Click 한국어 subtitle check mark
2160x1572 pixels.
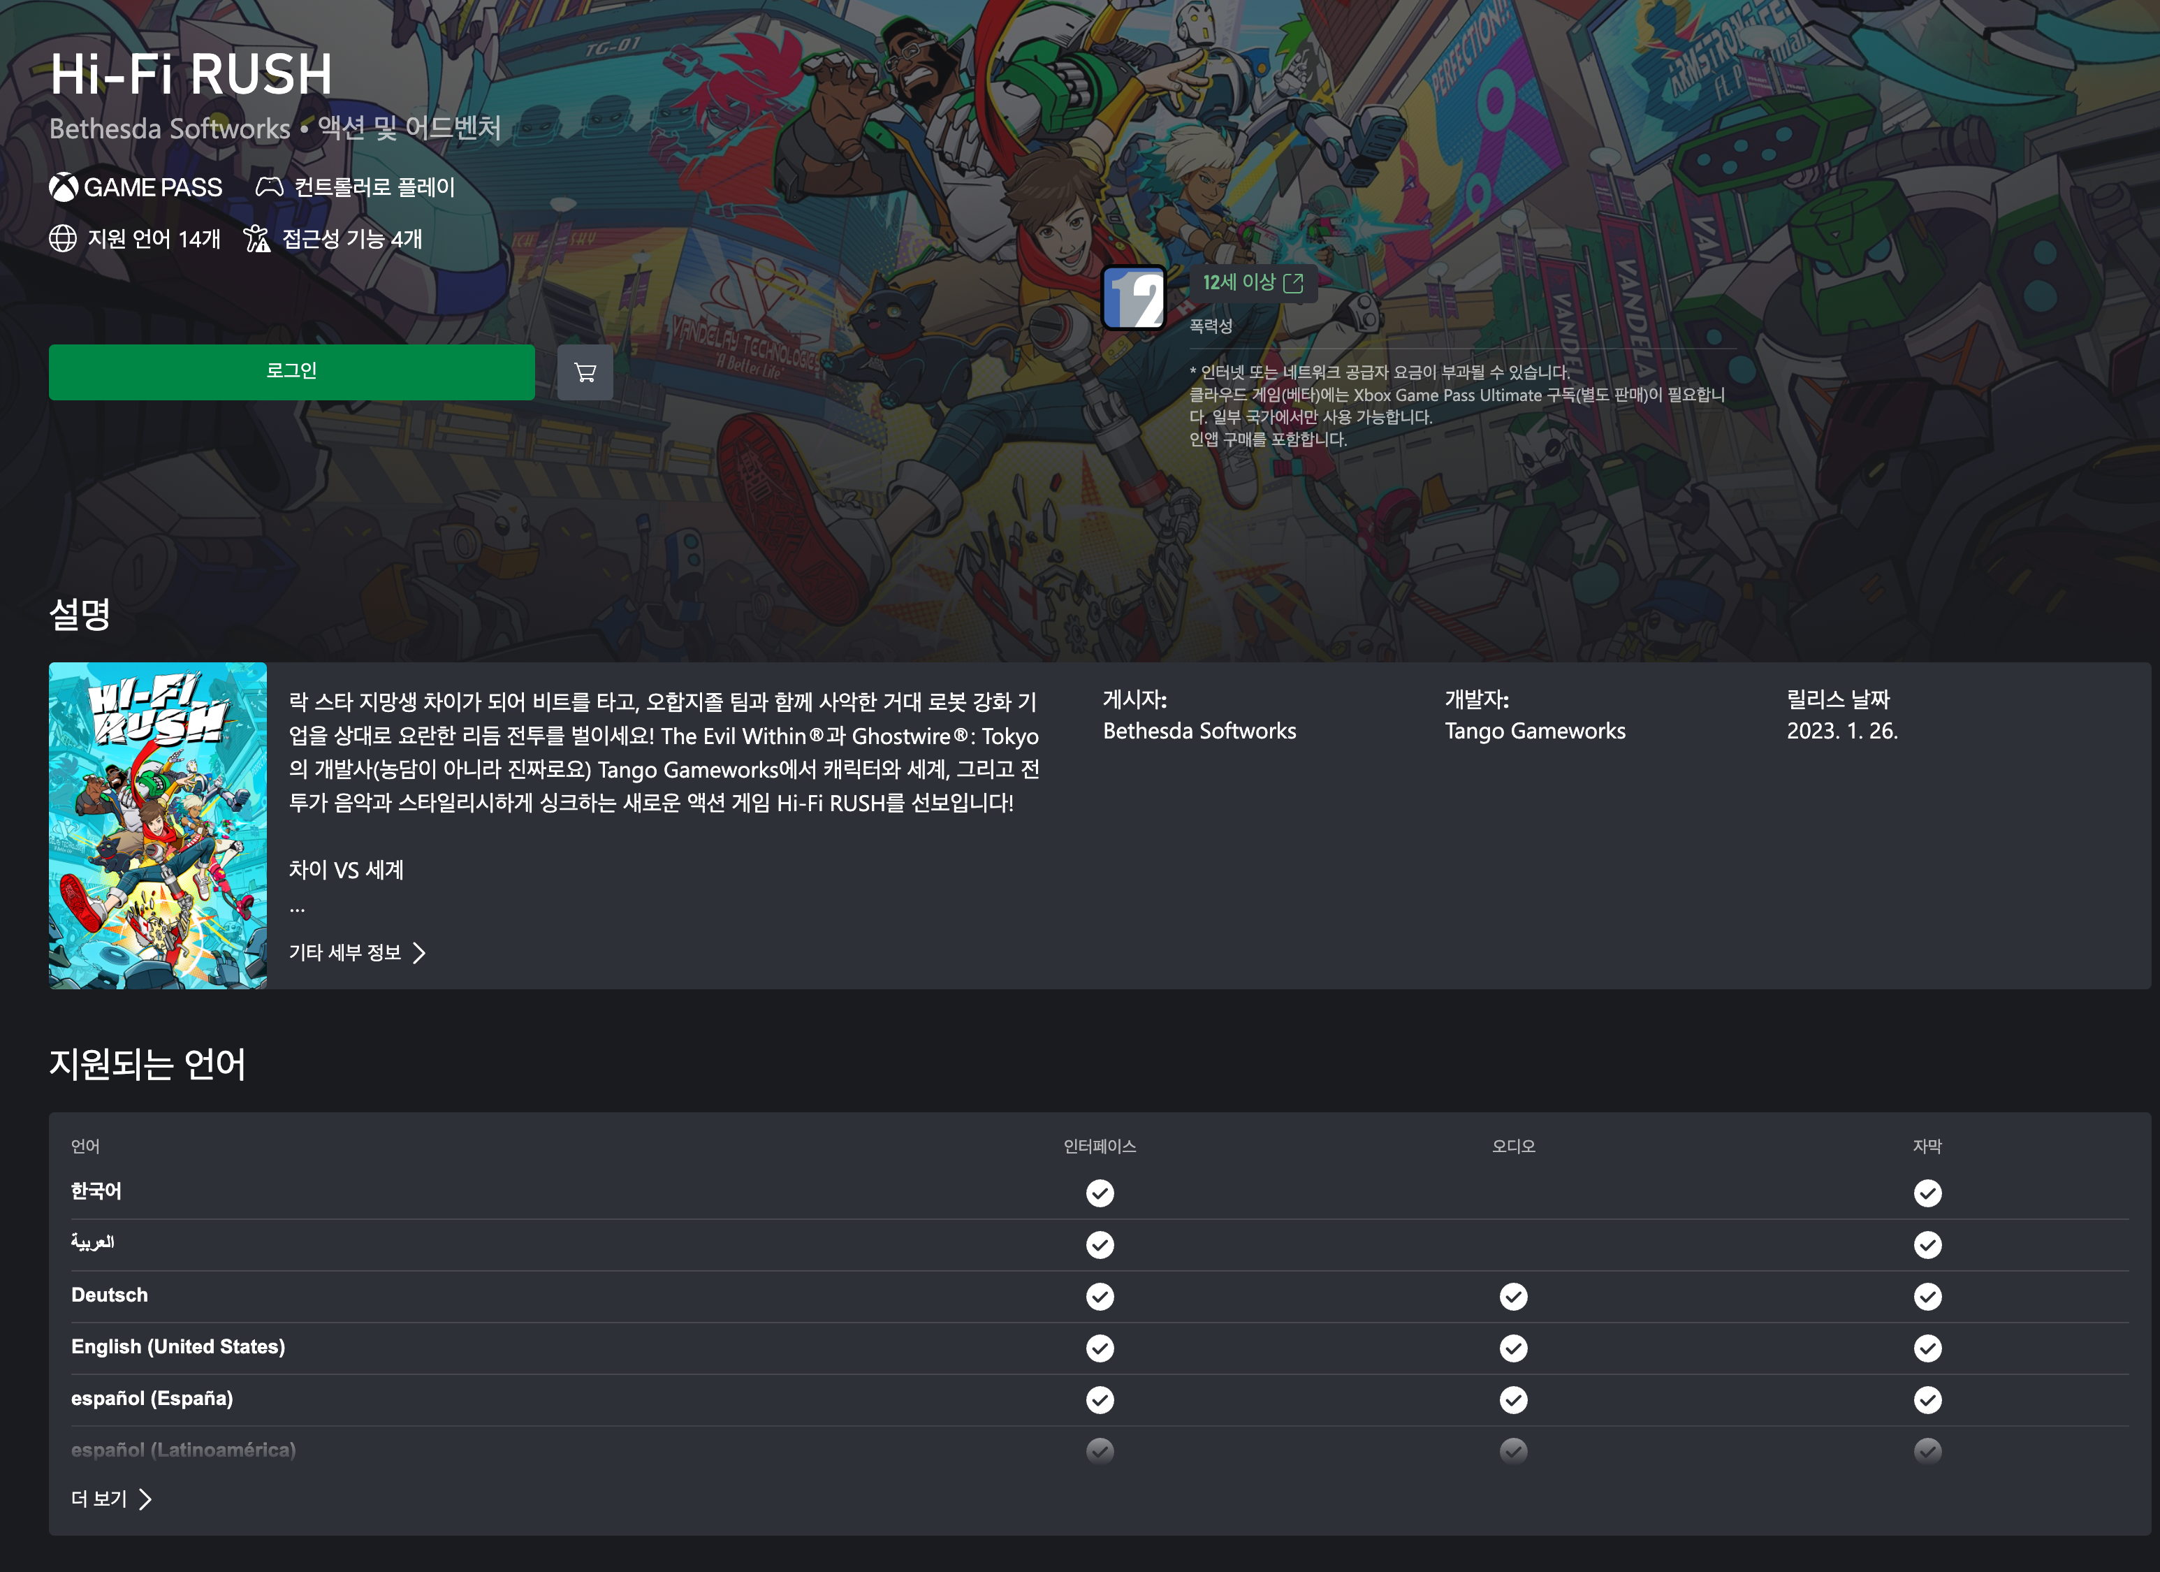(x=1927, y=1193)
